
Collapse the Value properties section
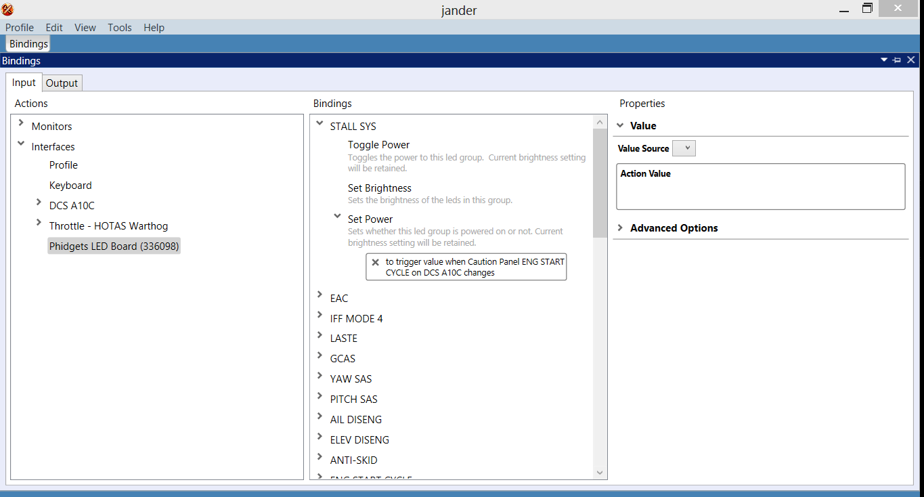click(620, 125)
